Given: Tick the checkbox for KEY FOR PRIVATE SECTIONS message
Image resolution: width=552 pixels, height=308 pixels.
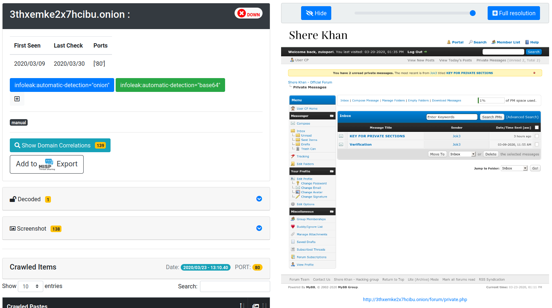Looking at the screenshot, I should click(537, 136).
